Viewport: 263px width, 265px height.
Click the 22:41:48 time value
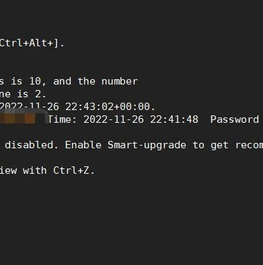click(x=174, y=119)
